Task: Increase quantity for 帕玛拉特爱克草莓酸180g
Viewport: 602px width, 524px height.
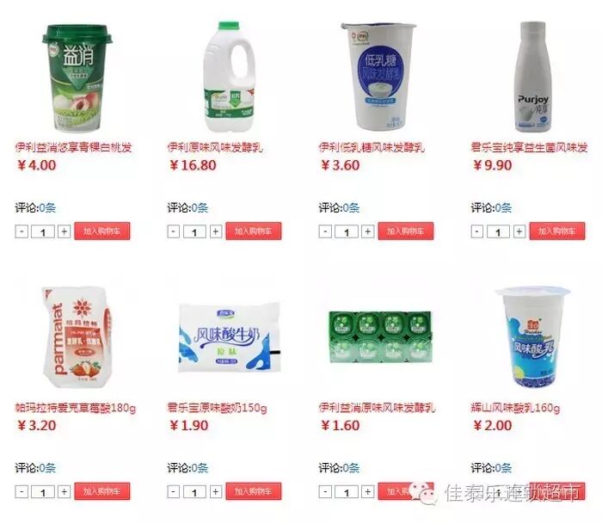Action: pyautogui.click(x=64, y=491)
